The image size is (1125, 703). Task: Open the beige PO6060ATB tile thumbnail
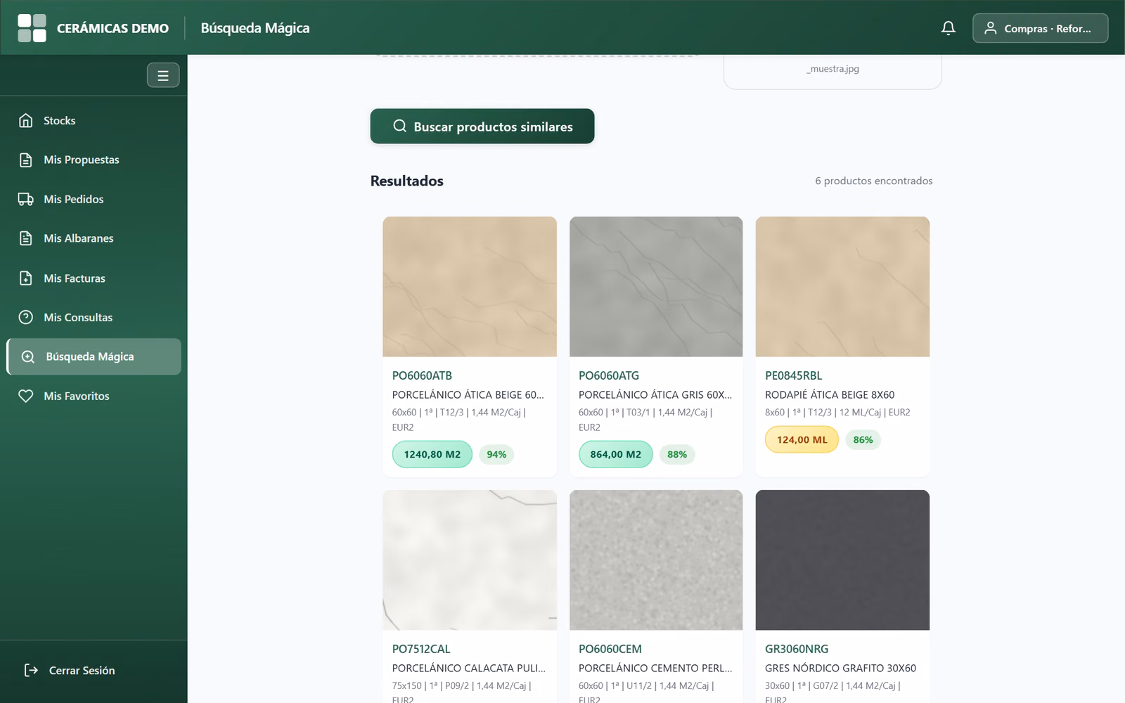tap(470, 287)
